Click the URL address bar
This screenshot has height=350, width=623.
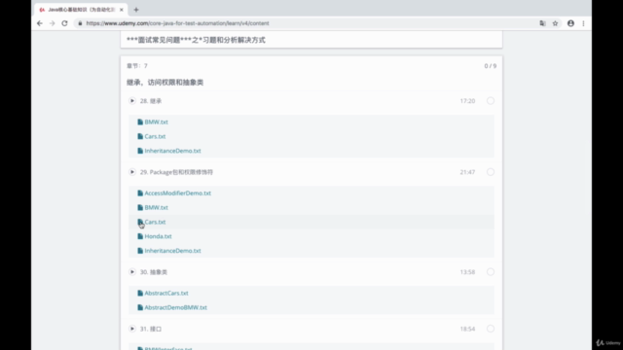pyautogui.click(x=306, y=23)
